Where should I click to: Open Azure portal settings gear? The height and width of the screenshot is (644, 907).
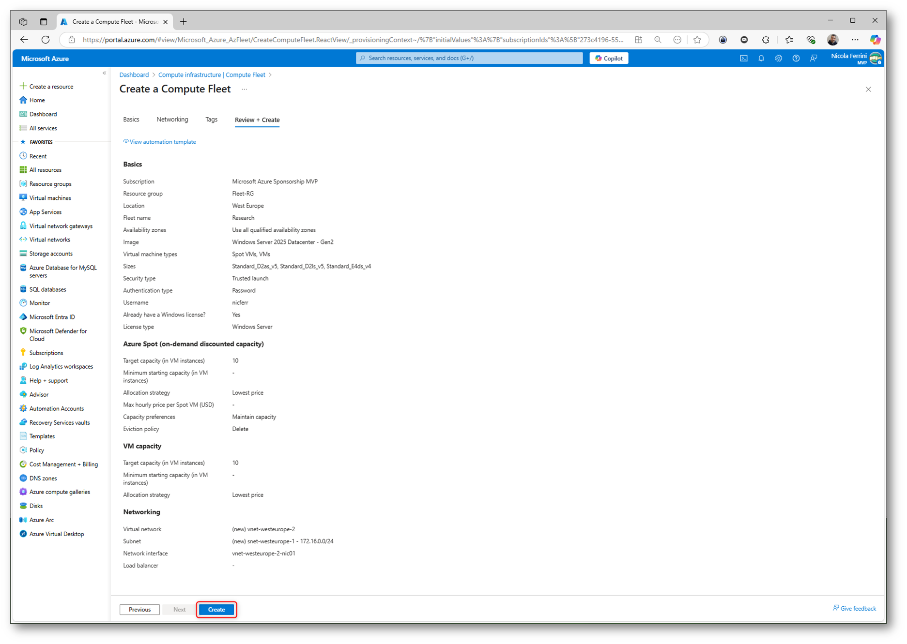[x=778, y=58]
